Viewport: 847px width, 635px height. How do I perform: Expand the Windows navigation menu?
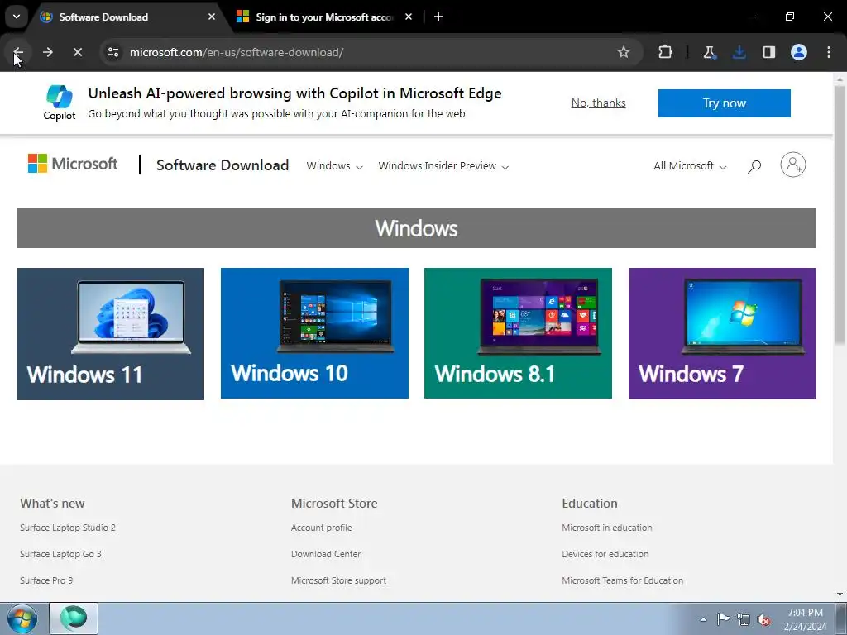point(334,165)
